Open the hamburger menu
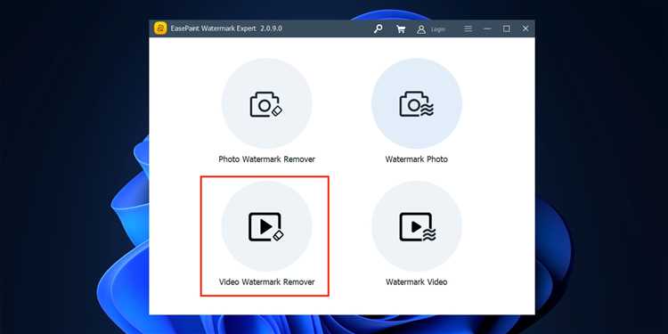668x334 pixels. [x=468, y=29]
